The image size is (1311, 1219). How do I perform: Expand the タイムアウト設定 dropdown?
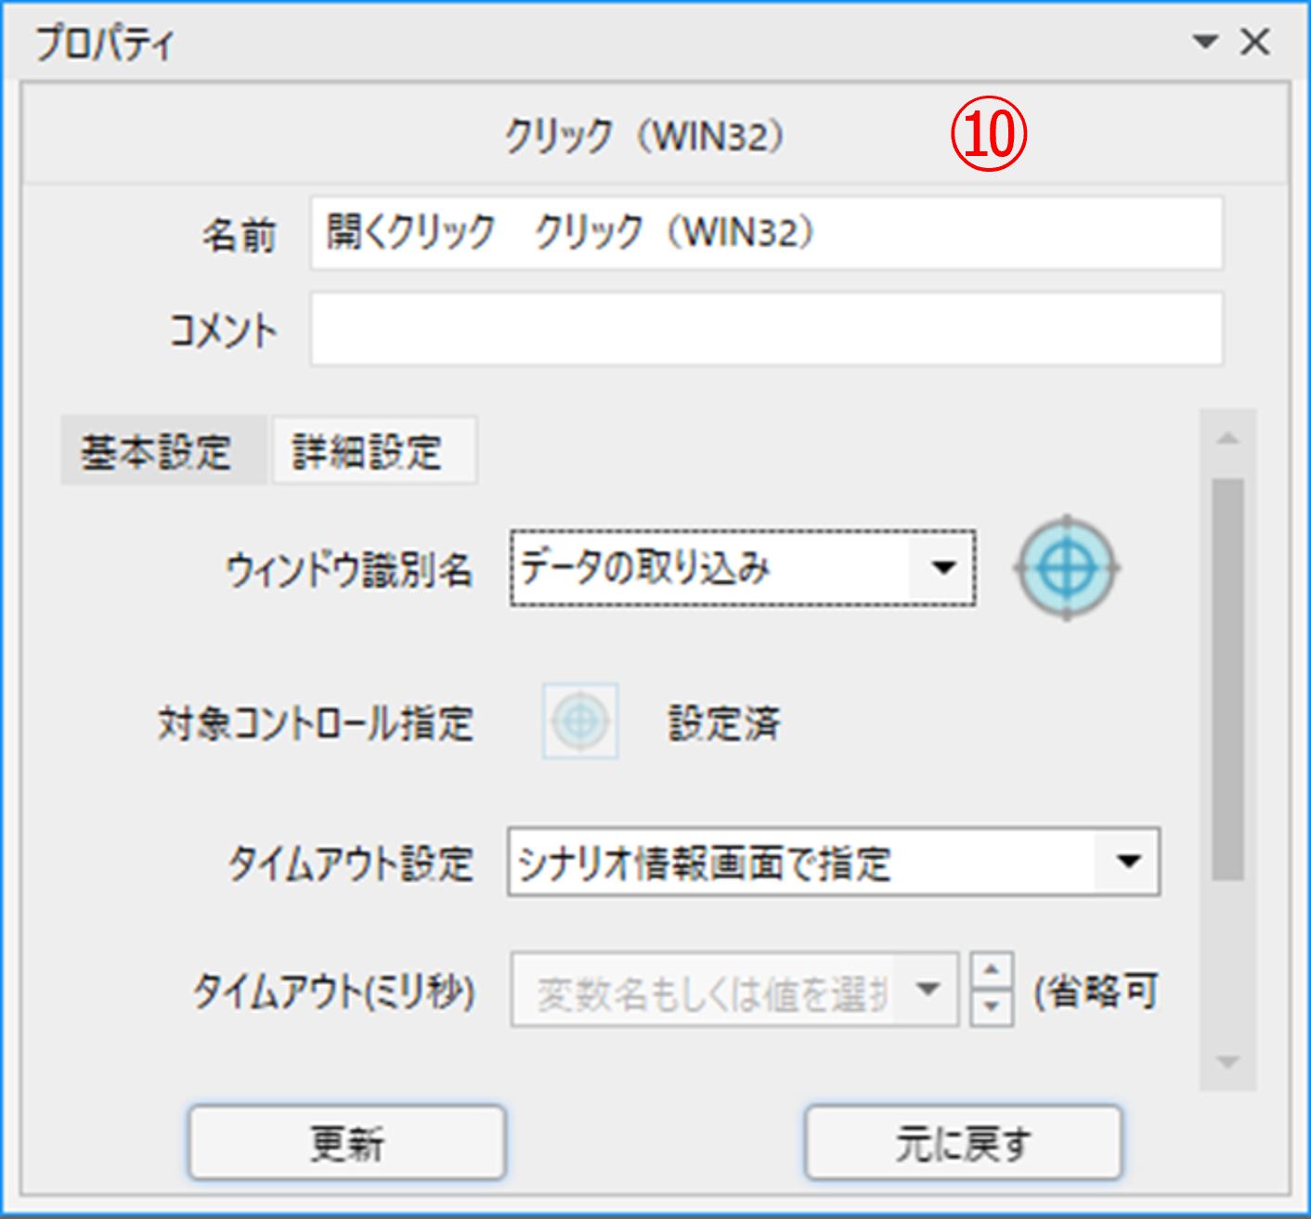(x=1128, y=862)
